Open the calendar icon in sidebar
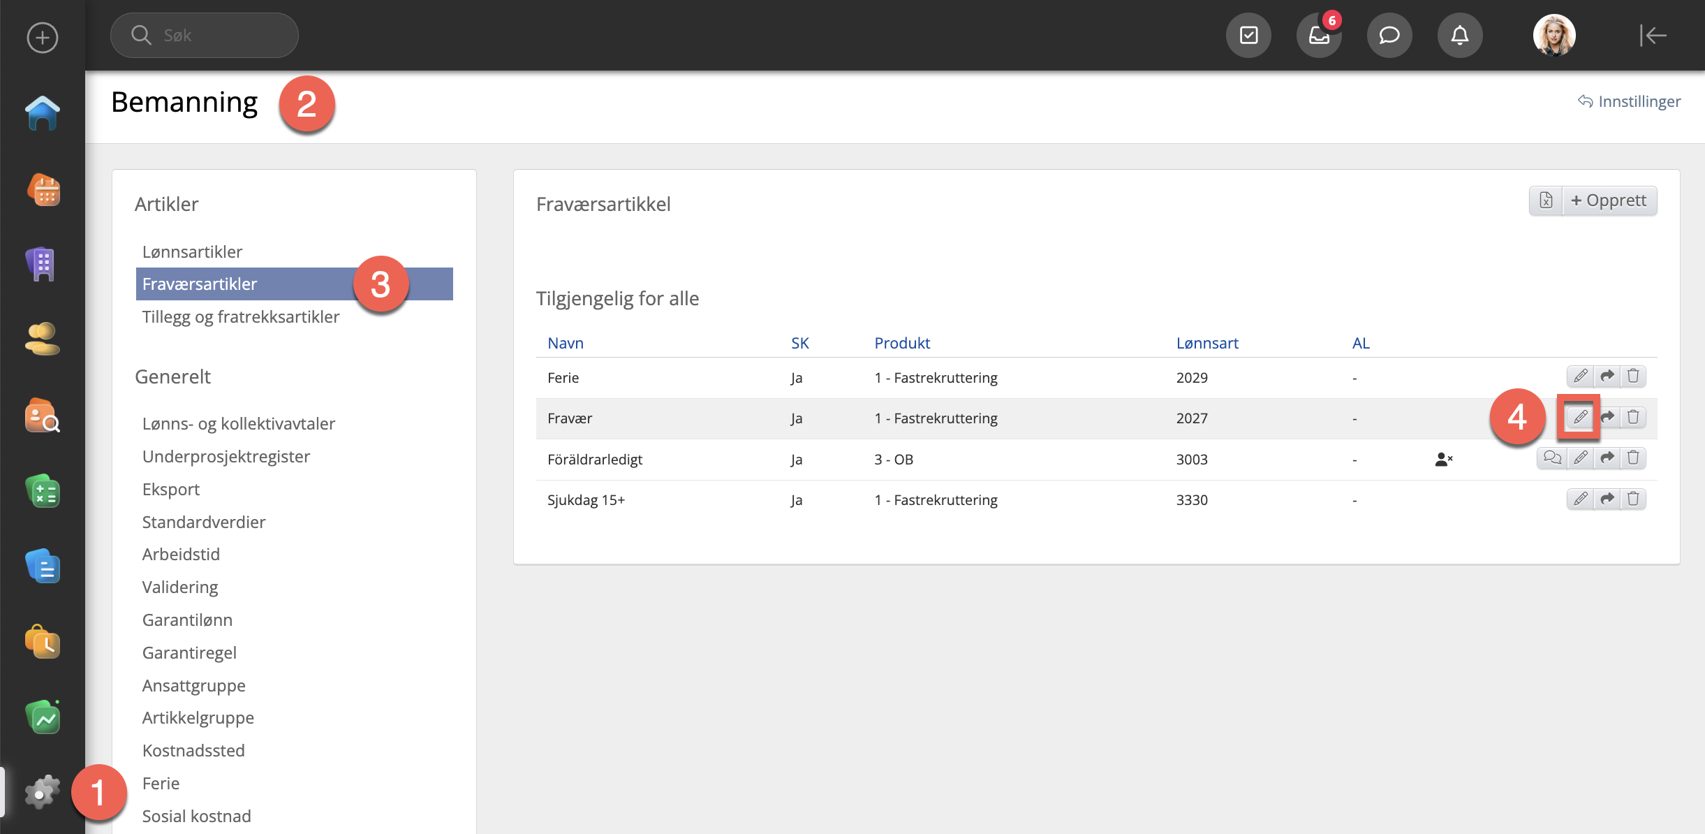The width and height of the screenshot is (1705, 834). point(43,190)
